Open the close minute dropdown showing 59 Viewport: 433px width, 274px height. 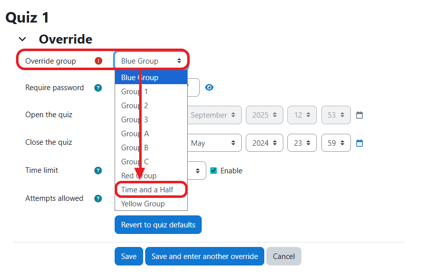tap(336, 143)
